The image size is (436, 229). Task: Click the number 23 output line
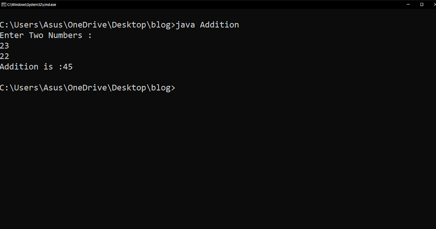tap(4, 45)
